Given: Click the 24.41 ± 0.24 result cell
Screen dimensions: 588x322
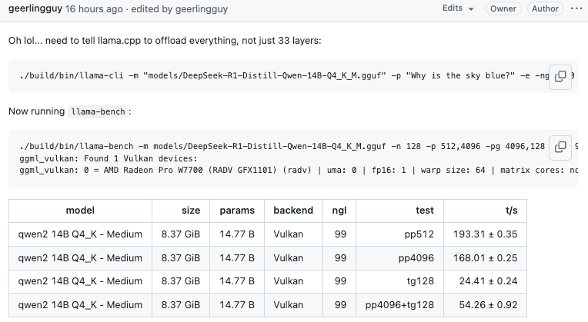Looking at the screenshot, I should pyautogui.click(x=485, y=281).
